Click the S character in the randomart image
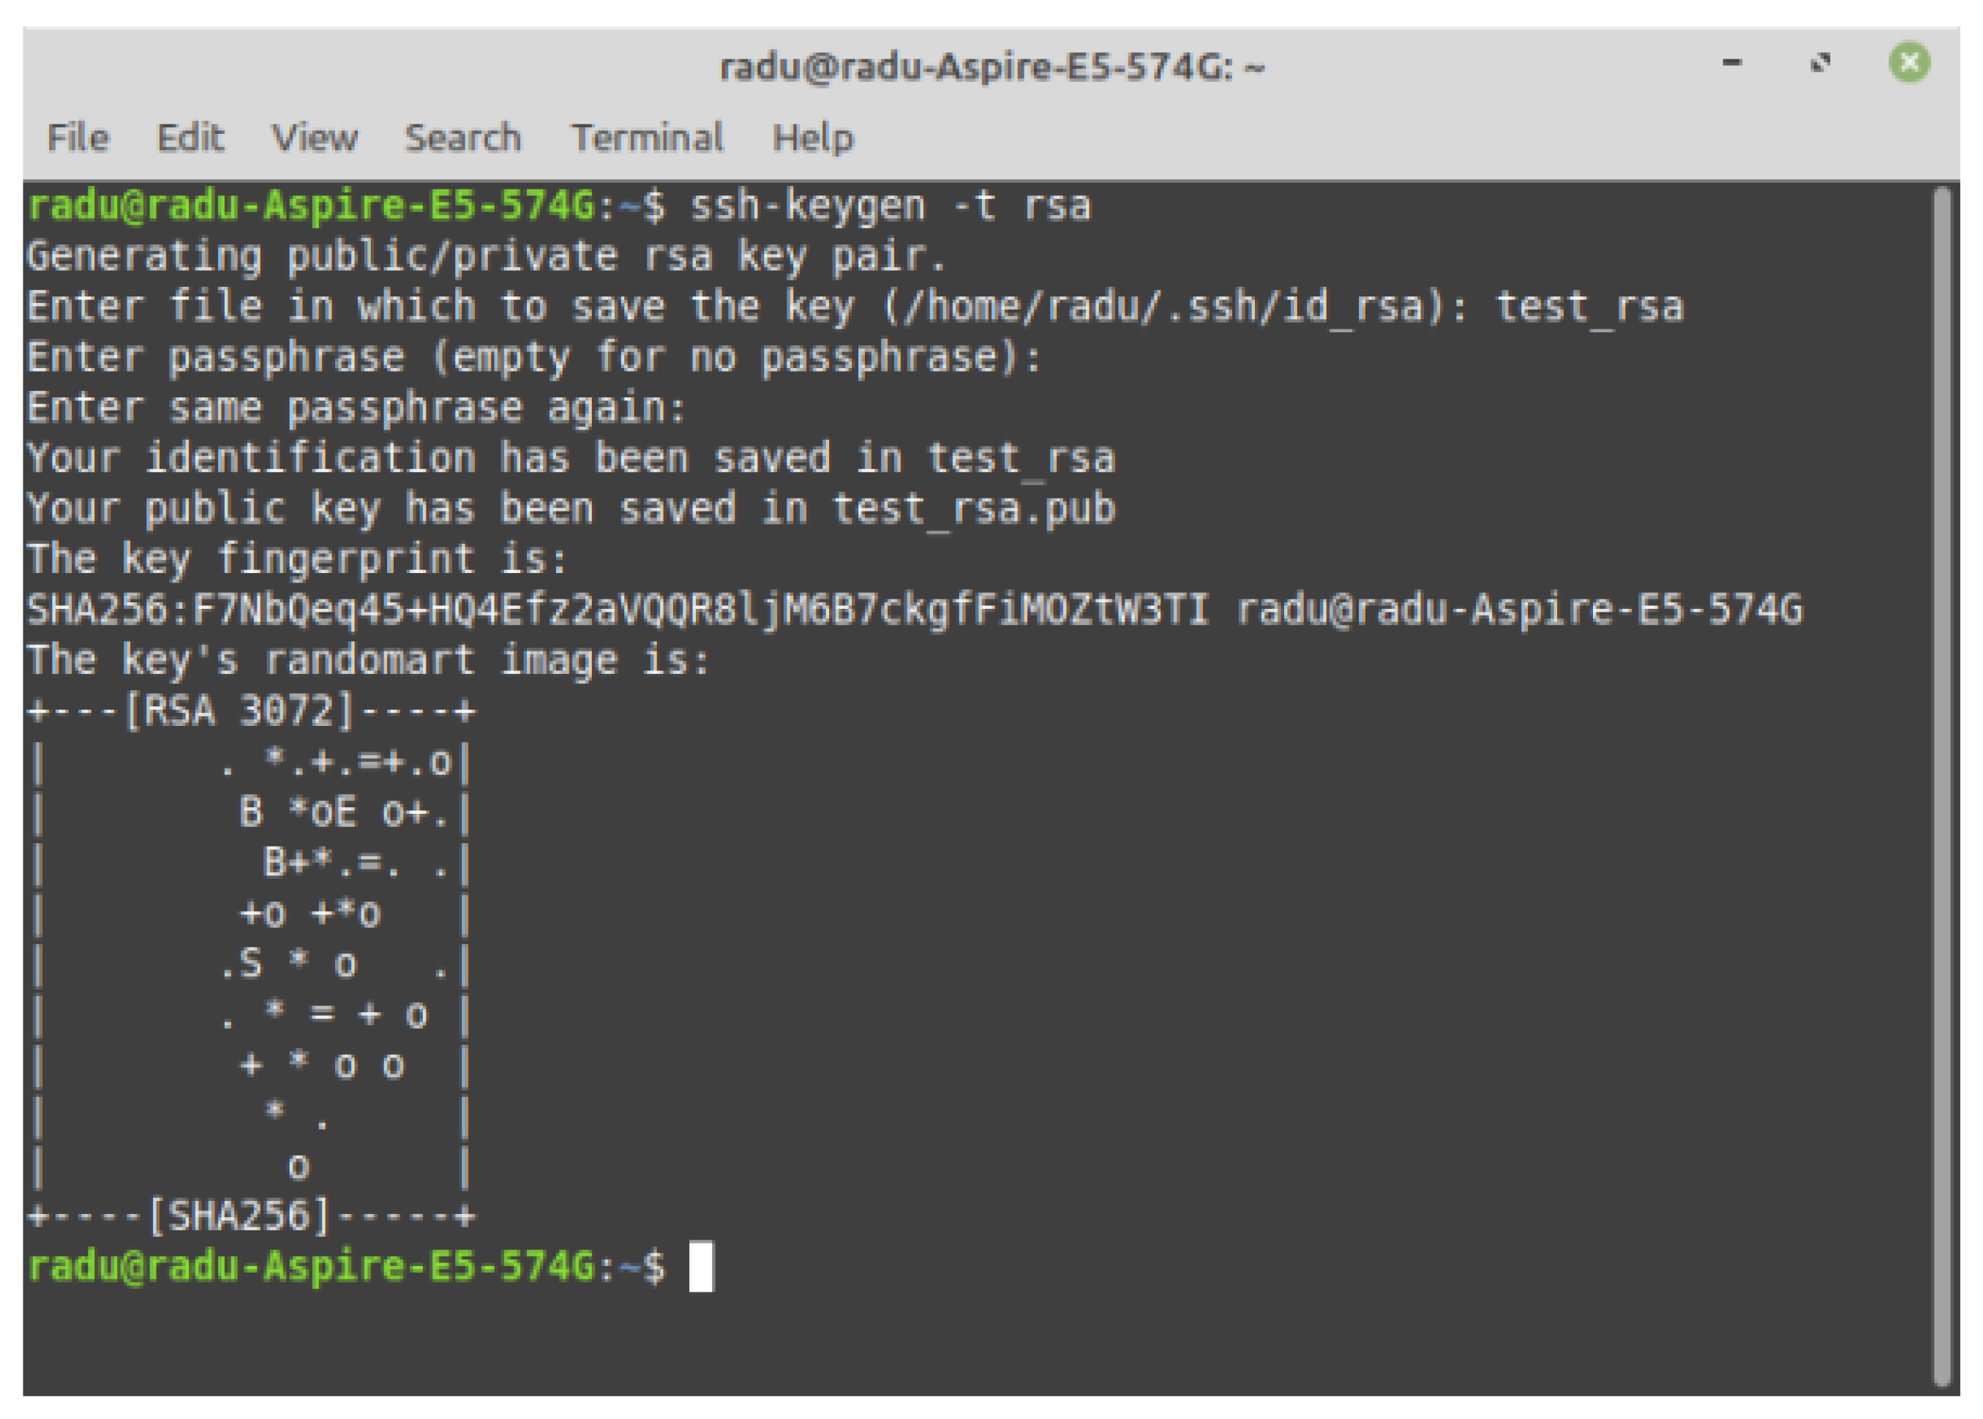 tap(250, 964)
